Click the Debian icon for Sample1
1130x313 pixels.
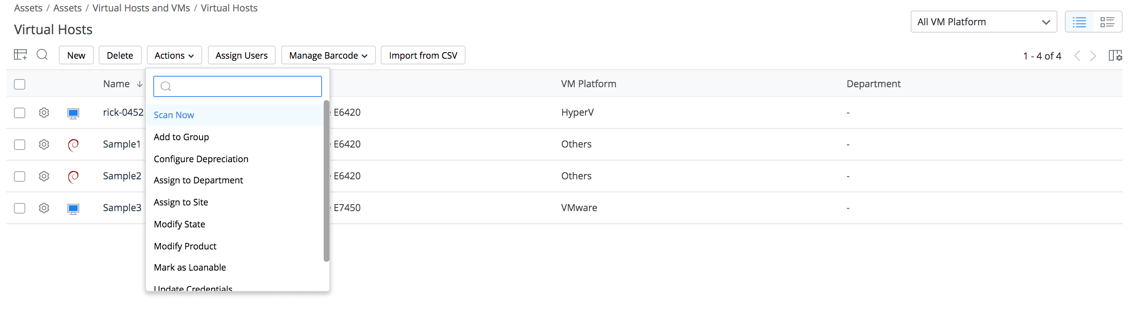point(73,145)
